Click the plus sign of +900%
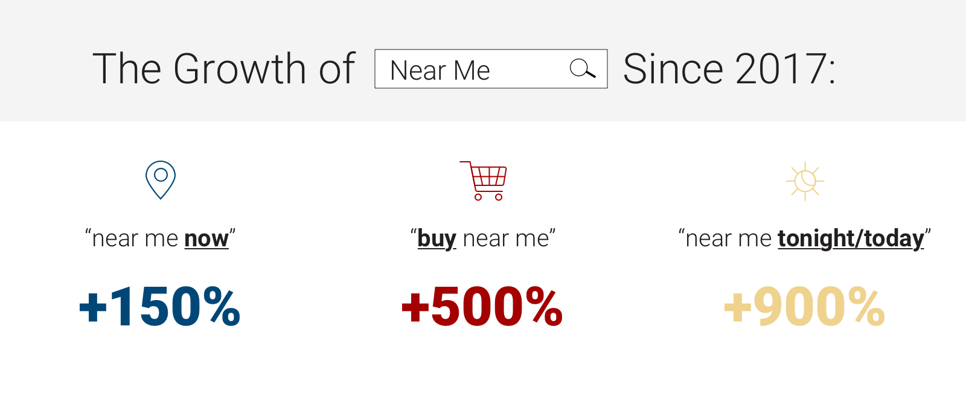This screenshot has width=966, height=393. point(737,308)
